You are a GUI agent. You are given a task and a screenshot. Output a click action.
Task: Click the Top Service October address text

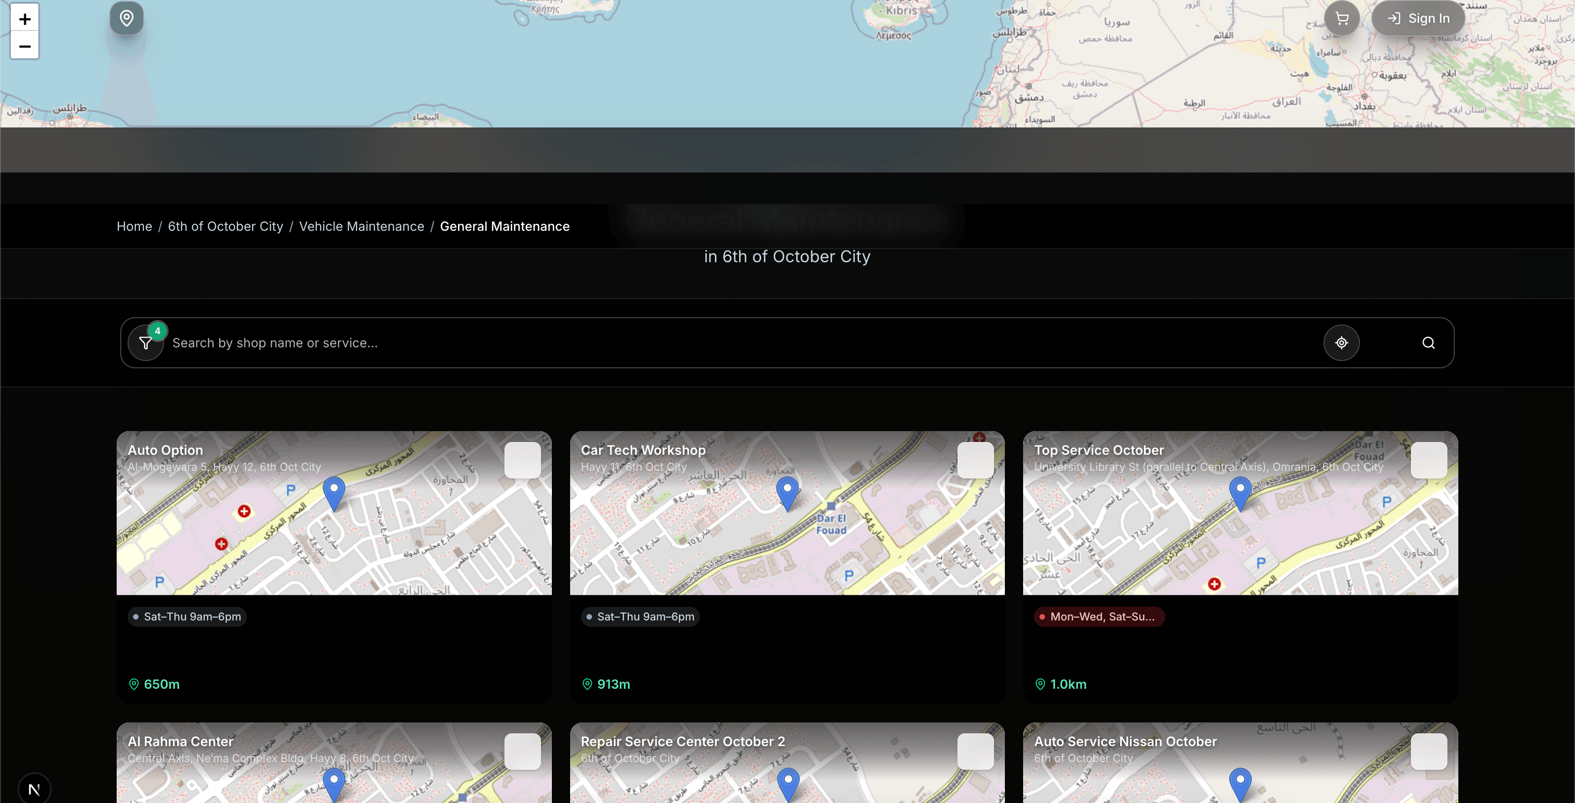1208,467
